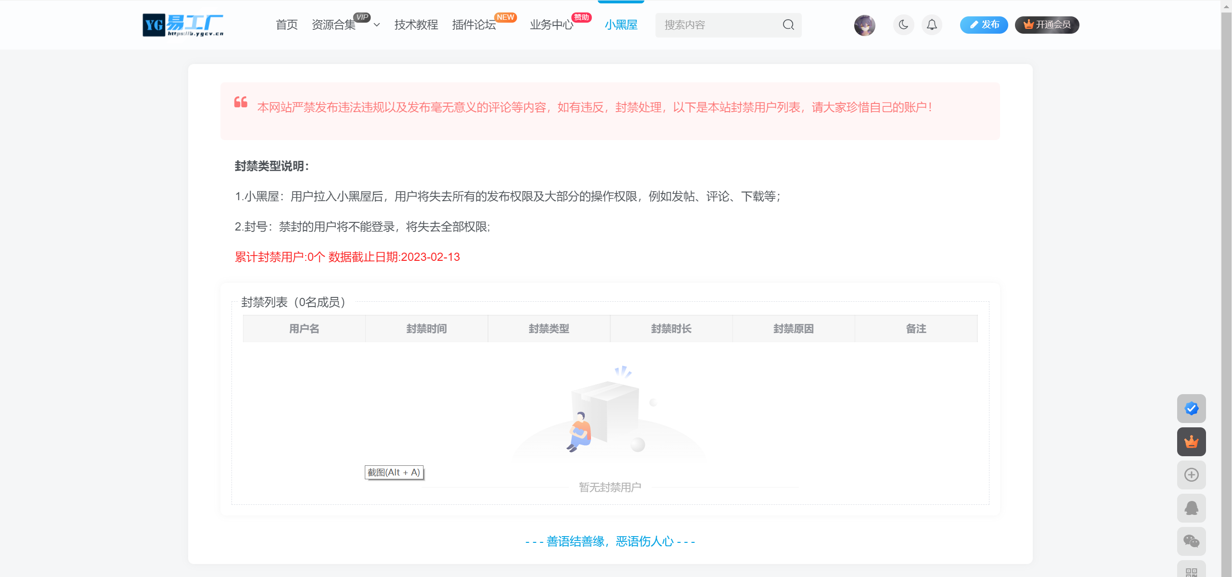Click the blue verified checkmark sidebar icon

point(1191,409)
